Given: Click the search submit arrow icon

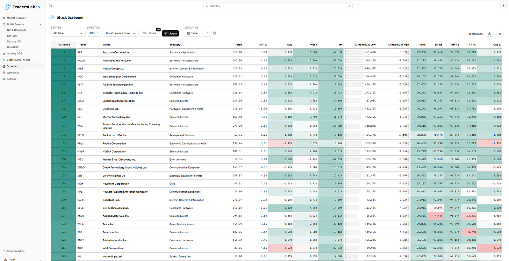Looking at the screenshot, I should tap(349, 6).
